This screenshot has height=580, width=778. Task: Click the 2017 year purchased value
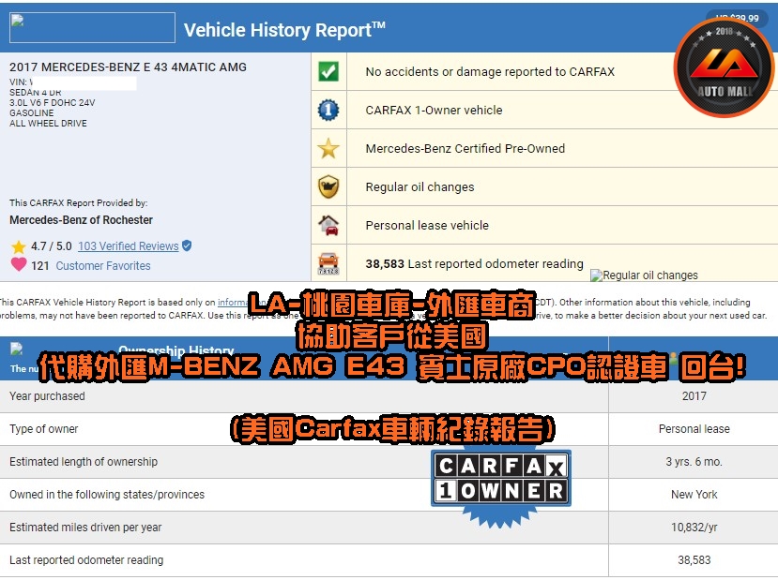pyautogui.click(x=694, y=396)
